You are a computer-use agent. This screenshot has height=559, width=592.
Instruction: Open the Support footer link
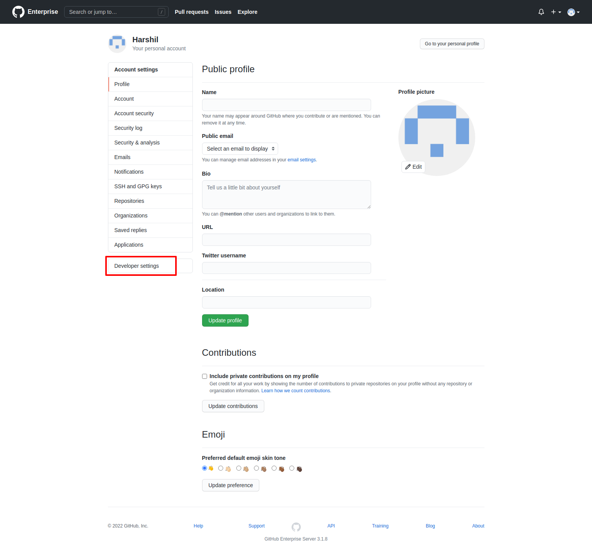coord(256,526)
